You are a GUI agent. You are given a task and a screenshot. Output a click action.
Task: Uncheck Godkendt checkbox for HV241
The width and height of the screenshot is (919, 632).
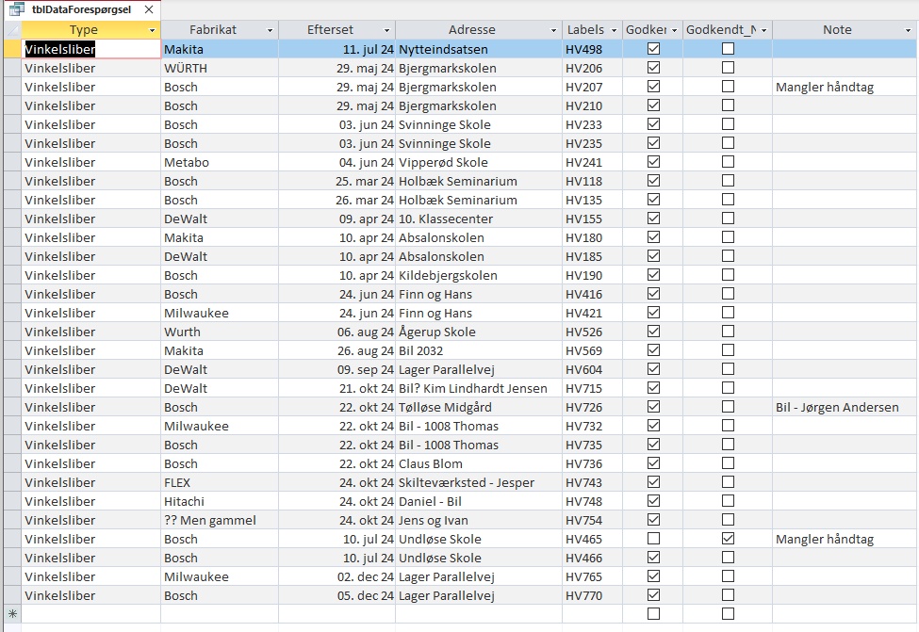point(653,162)
